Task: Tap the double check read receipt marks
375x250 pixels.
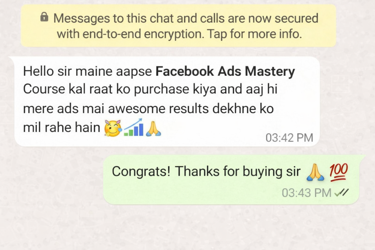Action: 342,193
